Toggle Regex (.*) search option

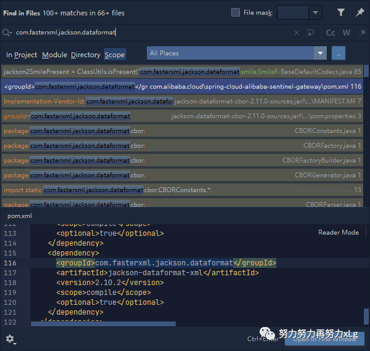[362, 33]
